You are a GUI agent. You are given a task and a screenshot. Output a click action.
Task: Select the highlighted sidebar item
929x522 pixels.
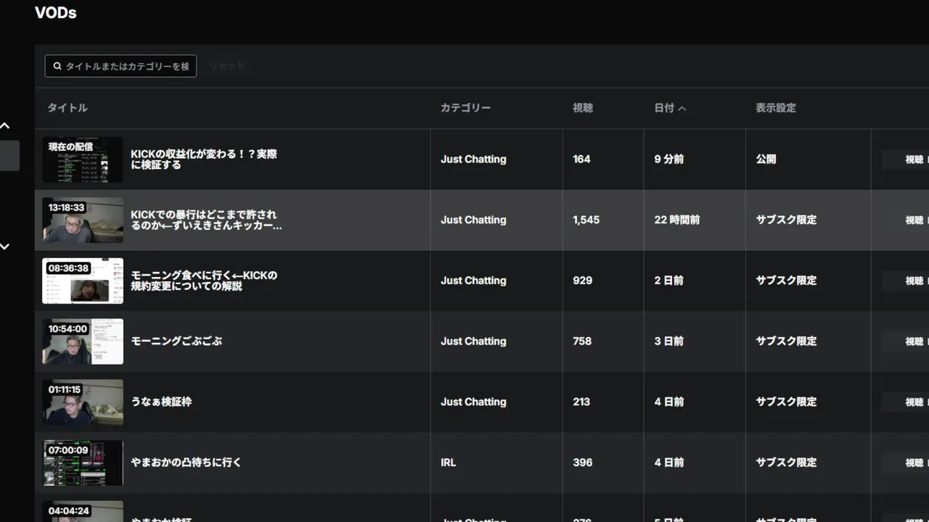(x=9, y=156)
